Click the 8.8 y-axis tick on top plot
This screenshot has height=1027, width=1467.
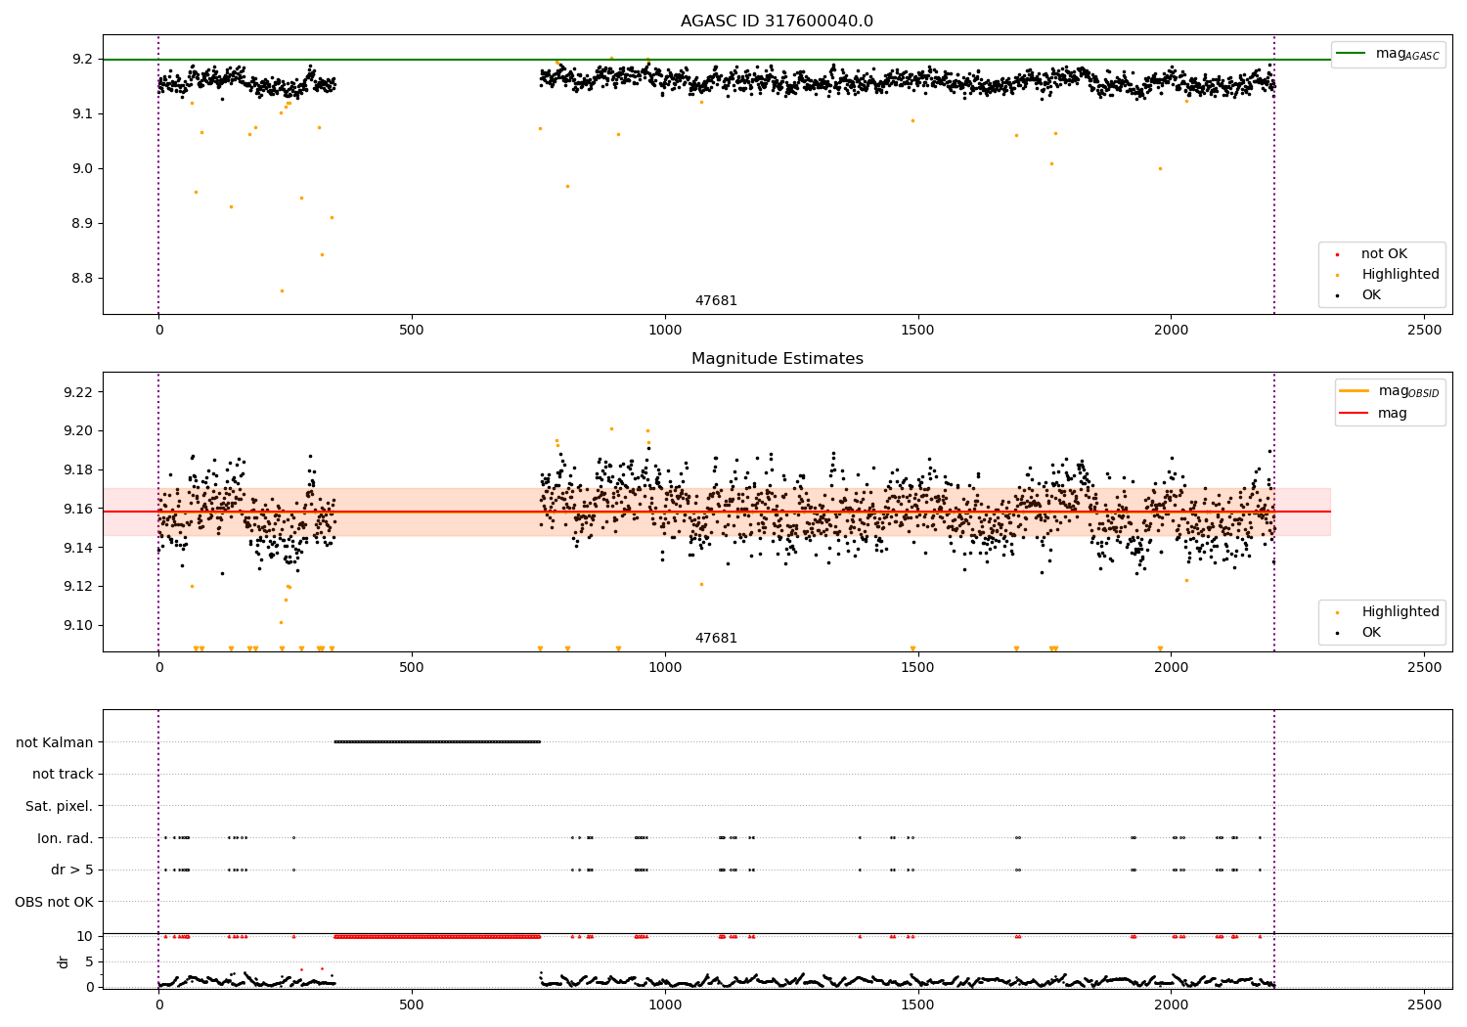pyautogui.click(x=82, y=278)
